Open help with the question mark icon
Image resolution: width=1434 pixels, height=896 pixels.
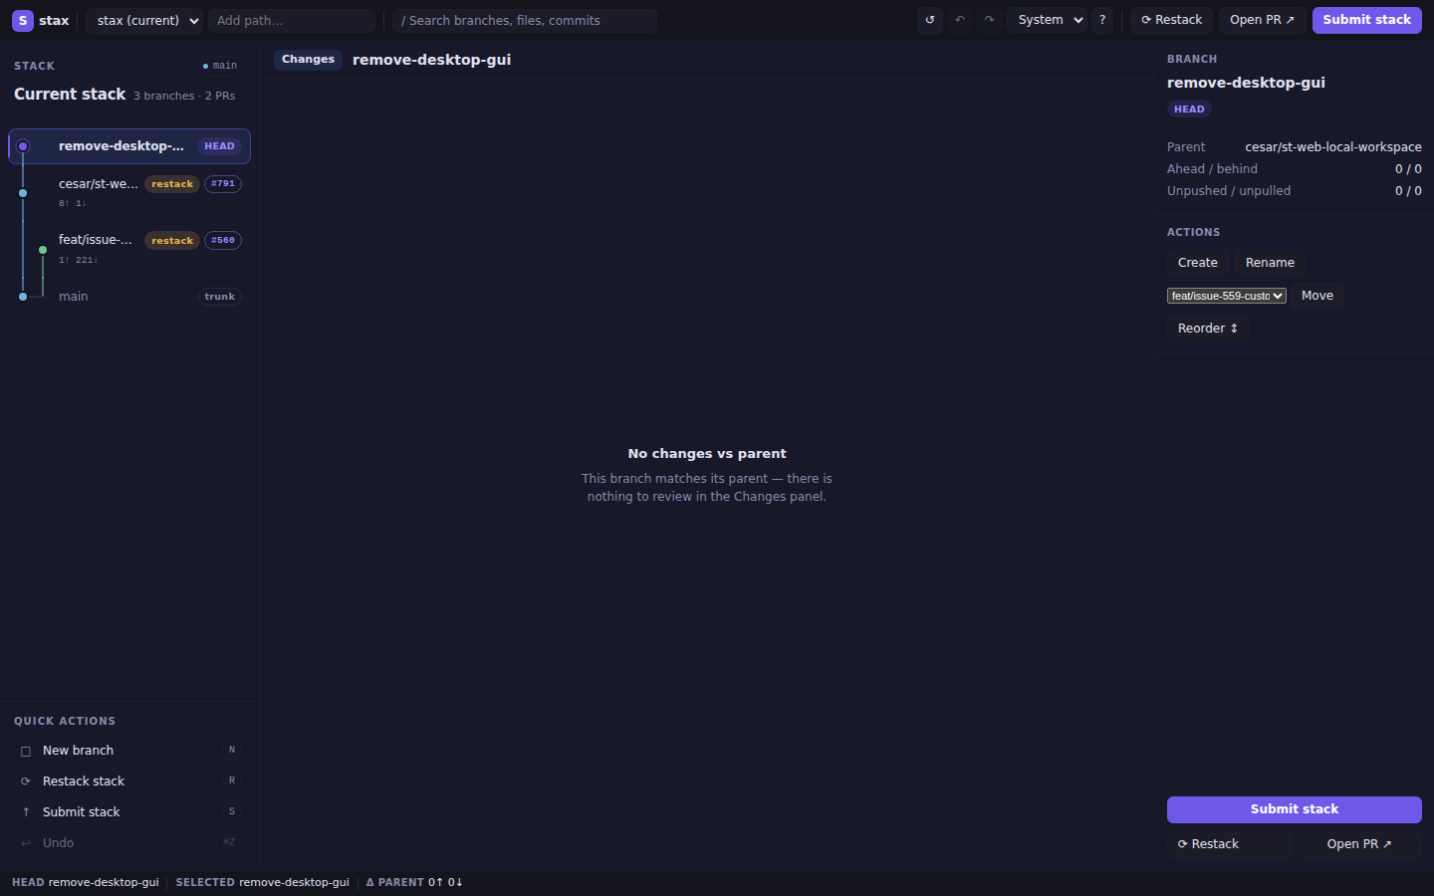pyautogui.click(x=1102, y=20)
